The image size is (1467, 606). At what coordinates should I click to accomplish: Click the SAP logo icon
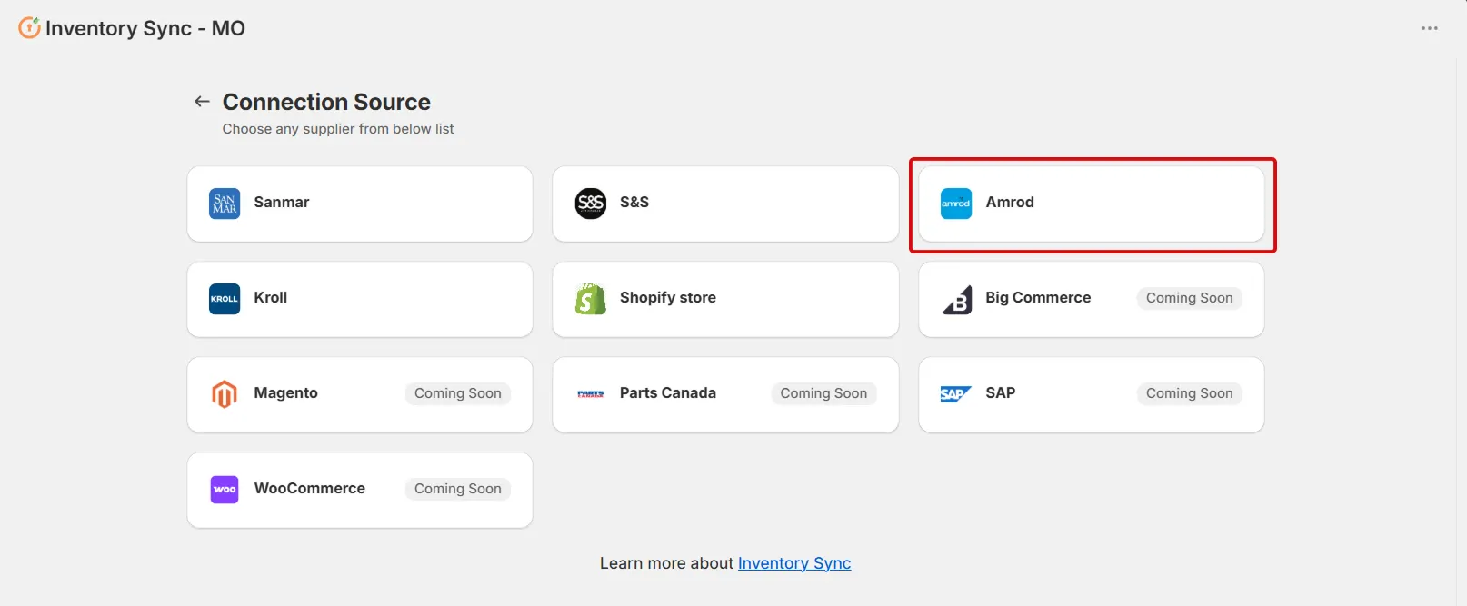tap(956, 393)
